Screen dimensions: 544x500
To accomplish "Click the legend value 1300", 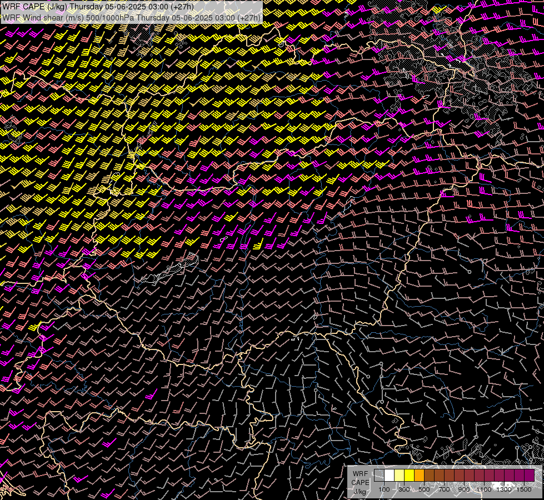I will (504, 489).
